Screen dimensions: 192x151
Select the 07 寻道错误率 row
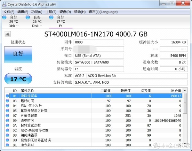[94, 116]
